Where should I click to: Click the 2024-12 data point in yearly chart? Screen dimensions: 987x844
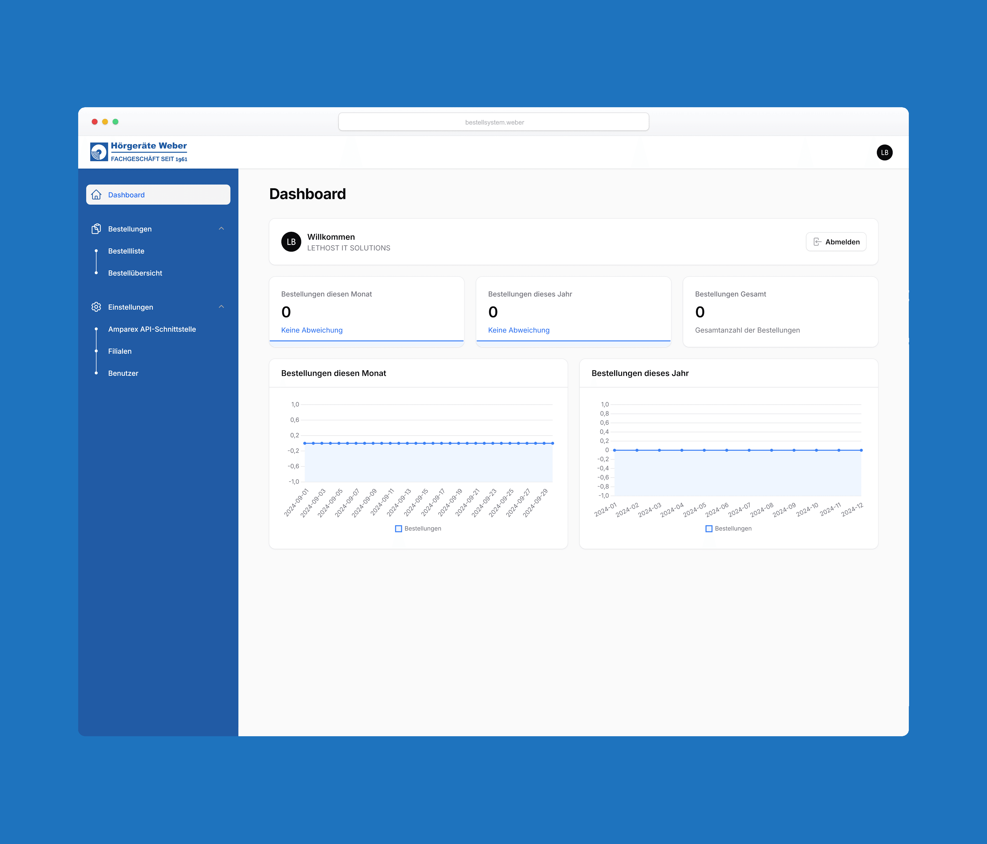coord(861,450)
